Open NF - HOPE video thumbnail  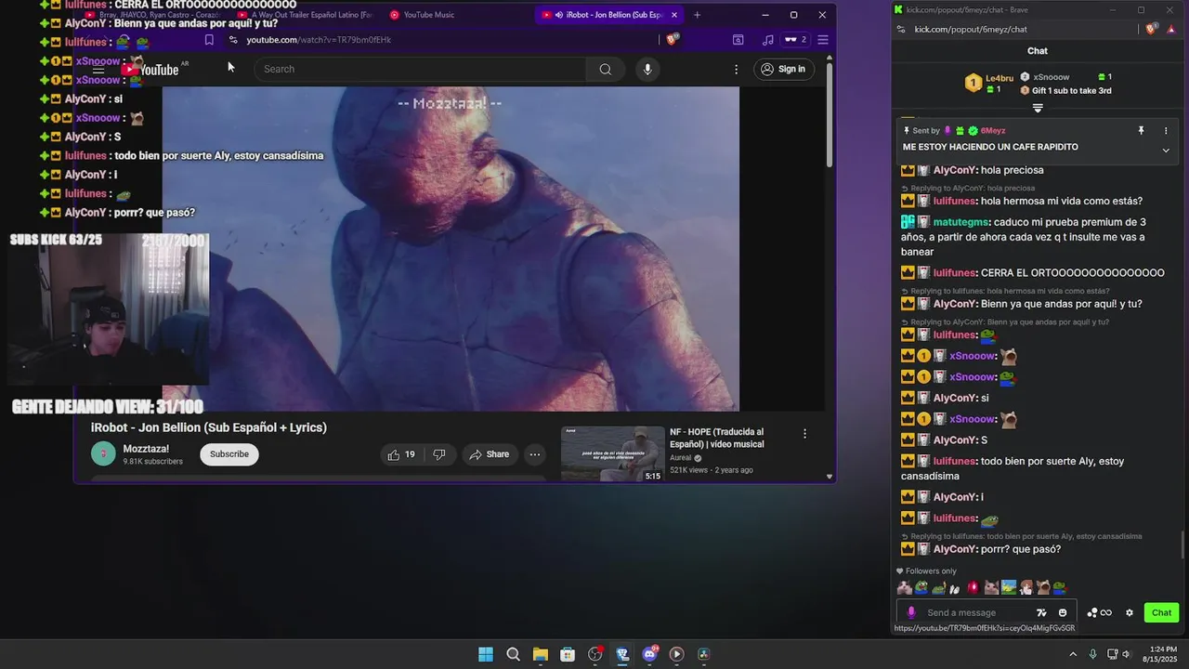tap(613, 453)
